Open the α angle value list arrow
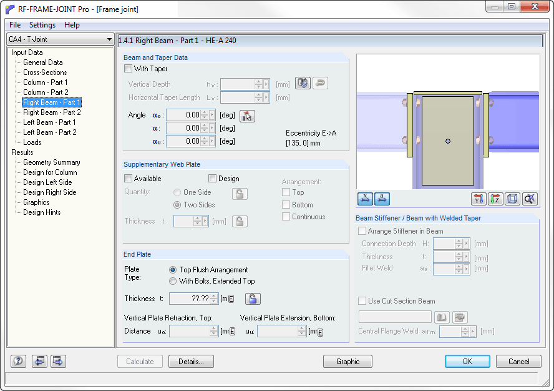 tap(212, 128)
